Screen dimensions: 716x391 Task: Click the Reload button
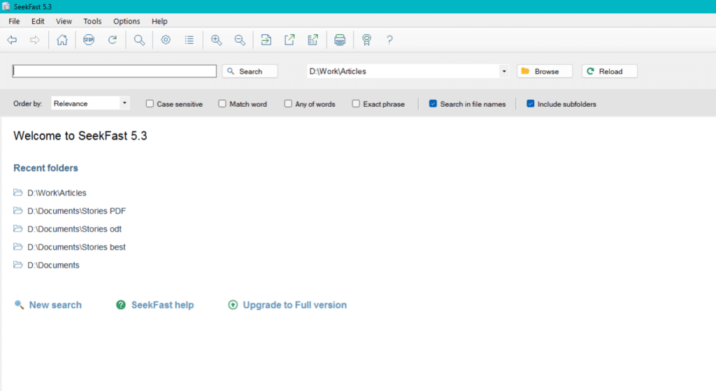[609, 71]
